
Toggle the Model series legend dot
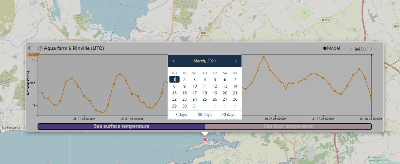click(x=325, y=49)
